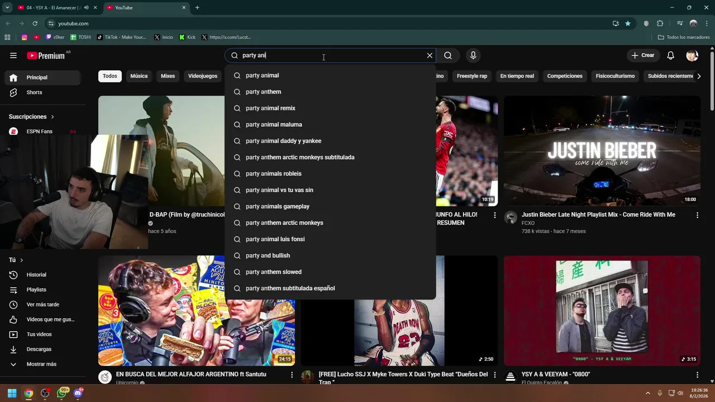The image size is (715, 402).
Task: Open the YSY A & VEEYAM 0800 thumbnail
Action: pyautogui.click(x=602, y=311)
